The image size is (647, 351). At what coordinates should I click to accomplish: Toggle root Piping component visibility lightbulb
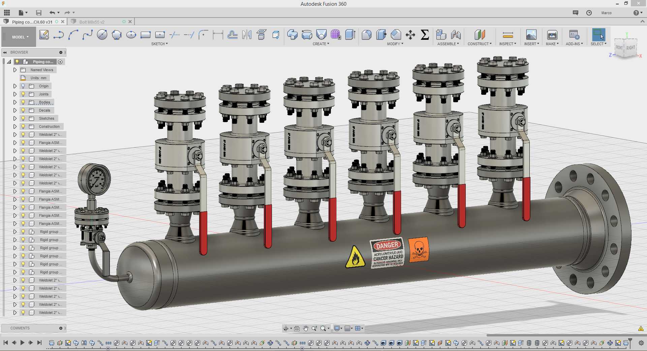(17, 62)
